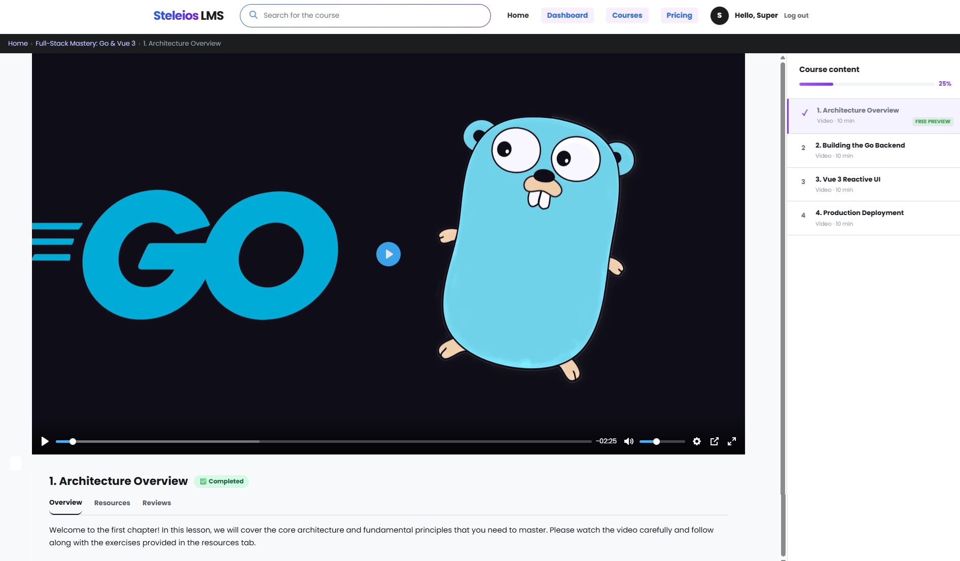The height and width of the screenshot is (561, 960).
Task: Click the Completed status badge
Action: click(x=222, y=481)
